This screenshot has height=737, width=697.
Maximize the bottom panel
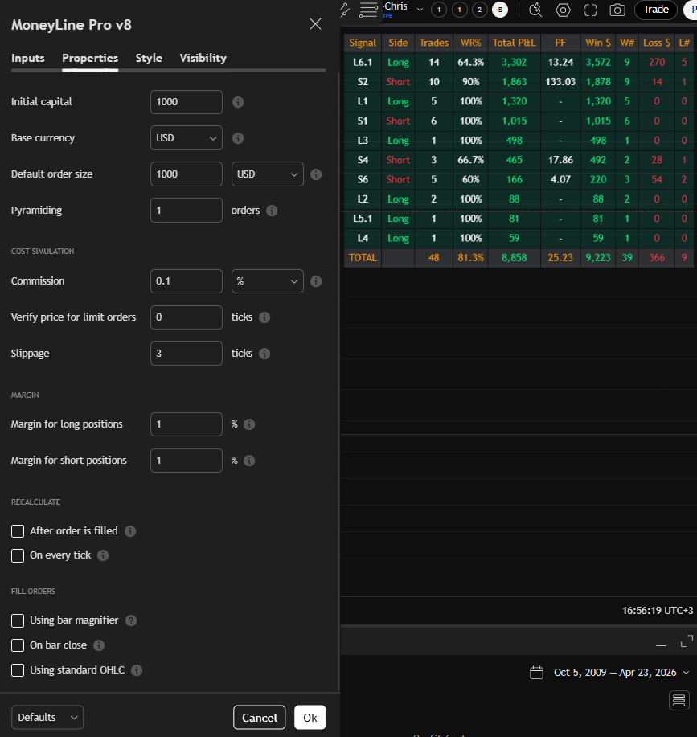coord(687,641)
